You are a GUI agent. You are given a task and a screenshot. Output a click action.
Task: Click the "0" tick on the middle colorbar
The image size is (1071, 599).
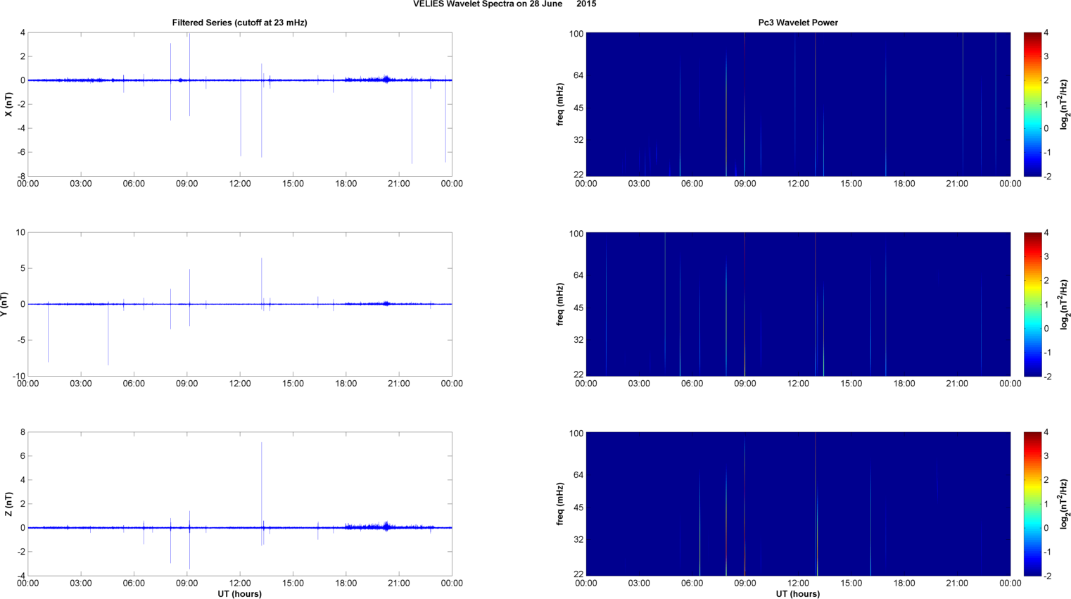click(x=1046, y=328)
